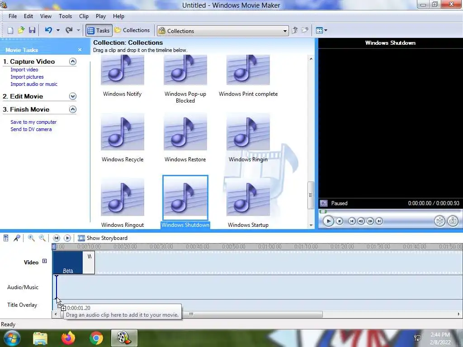Click the Save to my computer link
Viewport: 463px width, 347px height.
(x=33, y=122)
